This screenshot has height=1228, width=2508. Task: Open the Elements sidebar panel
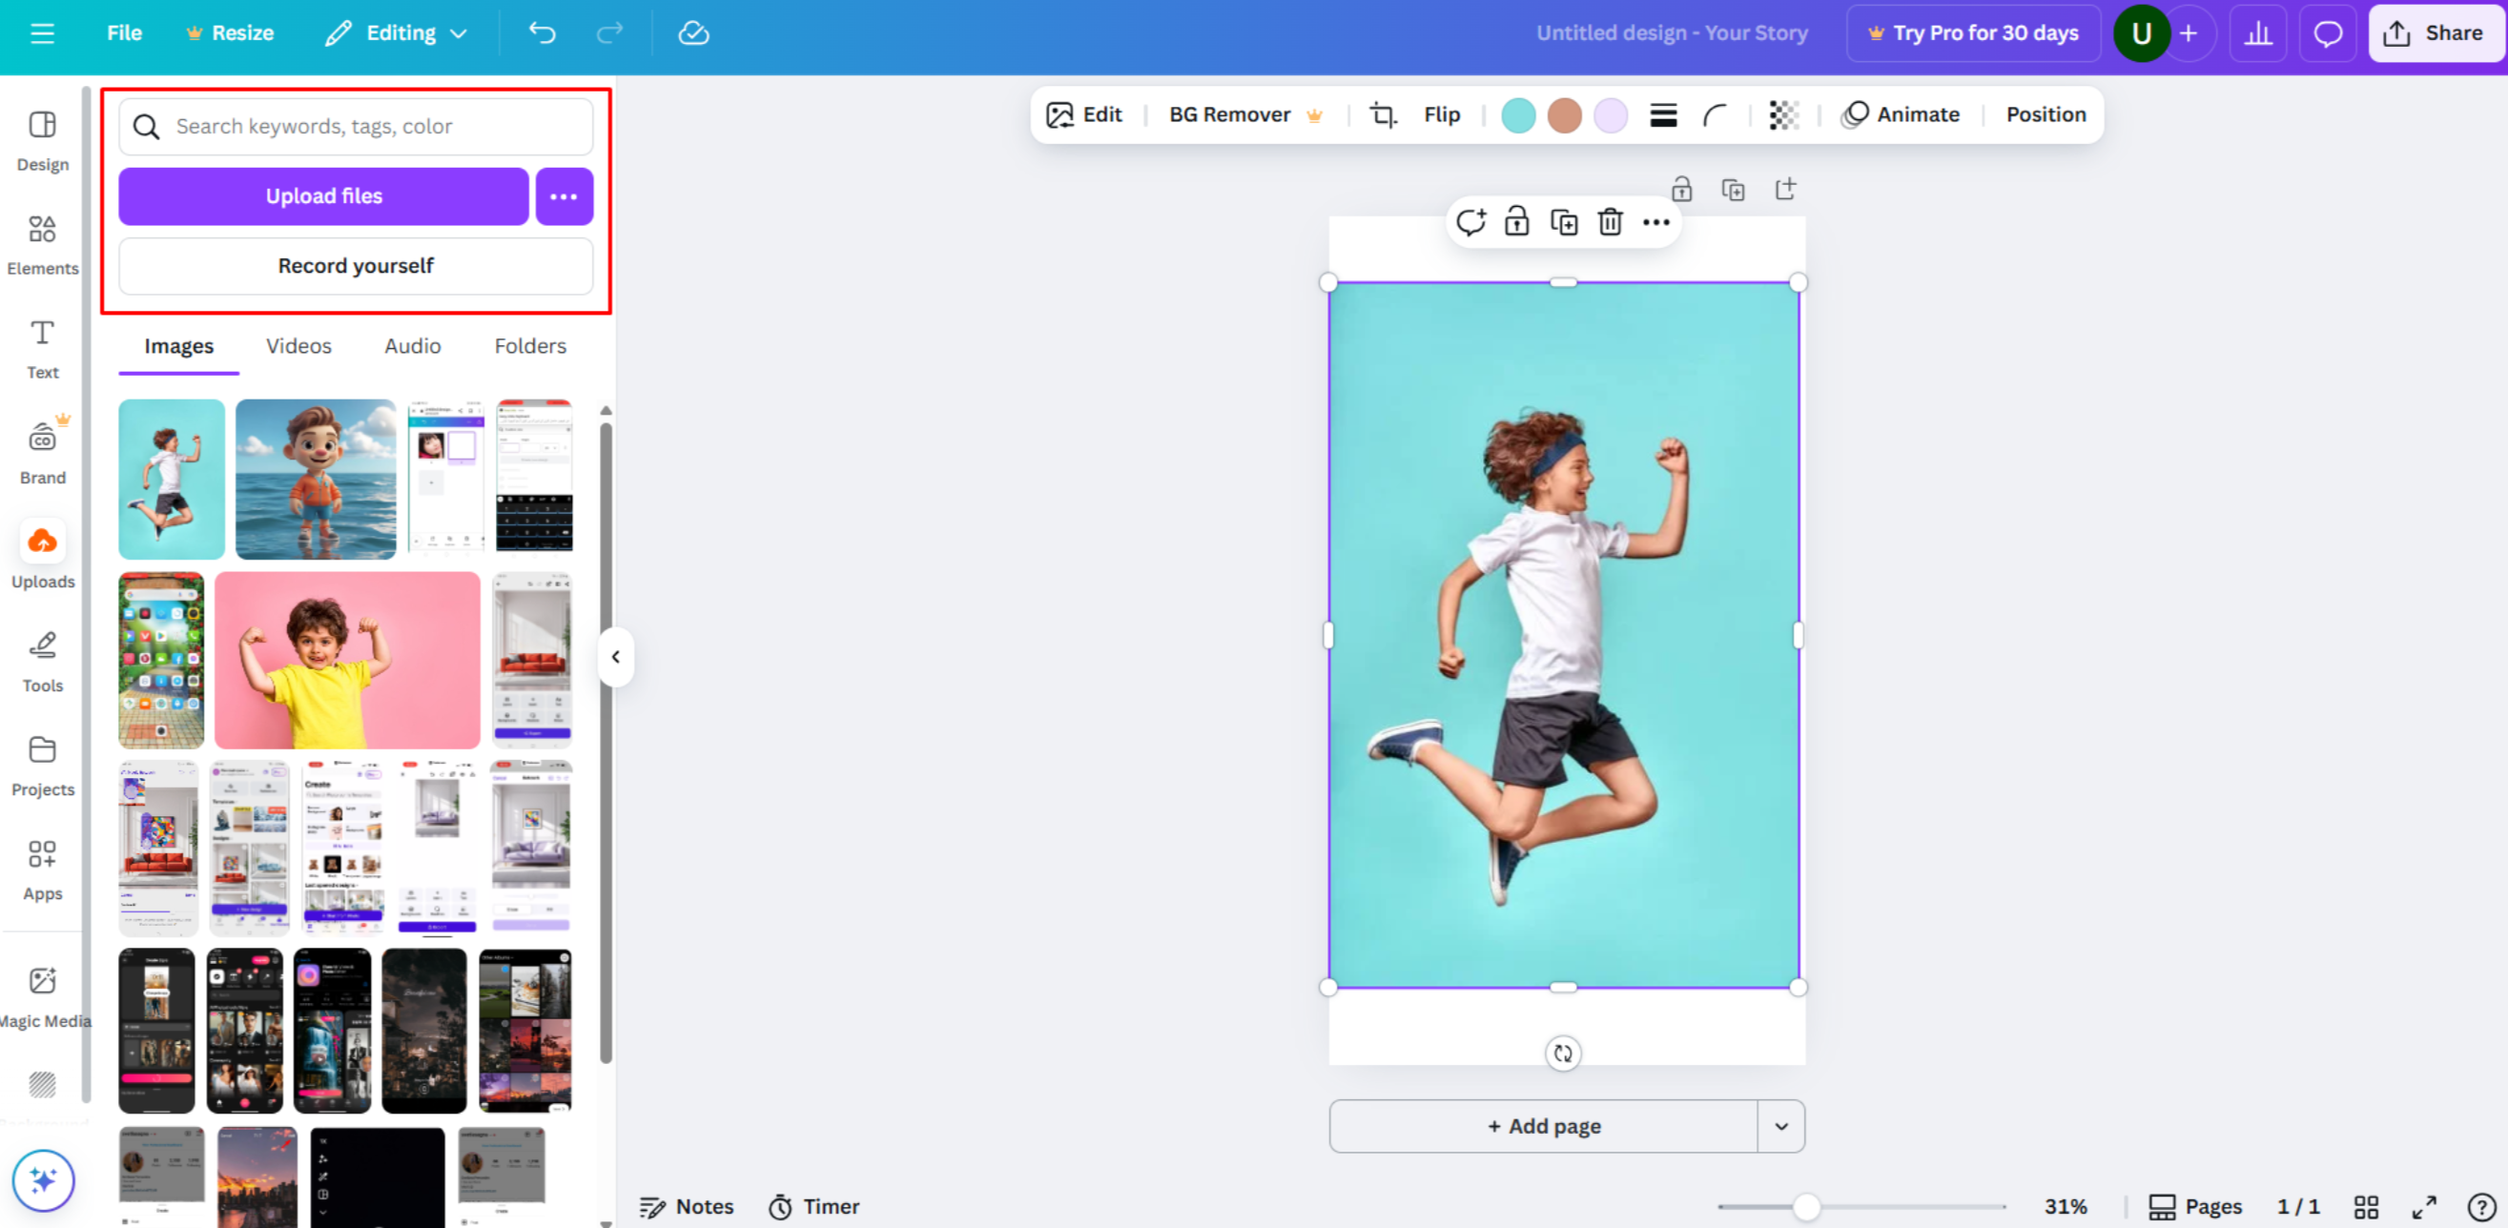coord(43,245)
